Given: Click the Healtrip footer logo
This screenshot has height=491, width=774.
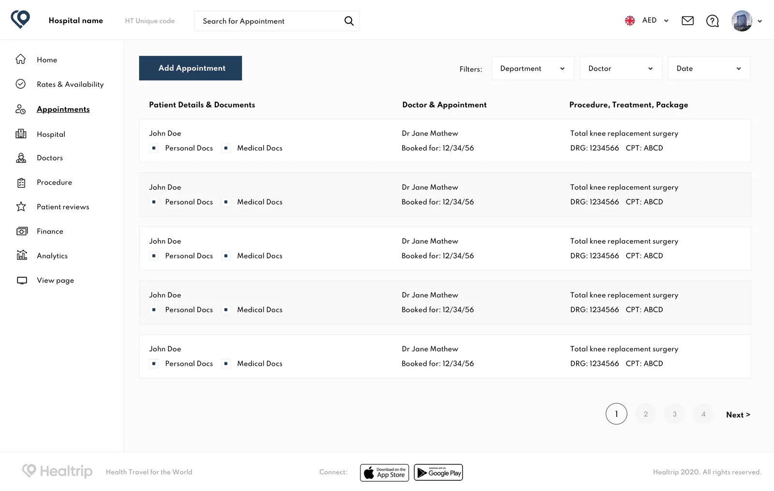Looking at the screenshot, I should point(57,471).
